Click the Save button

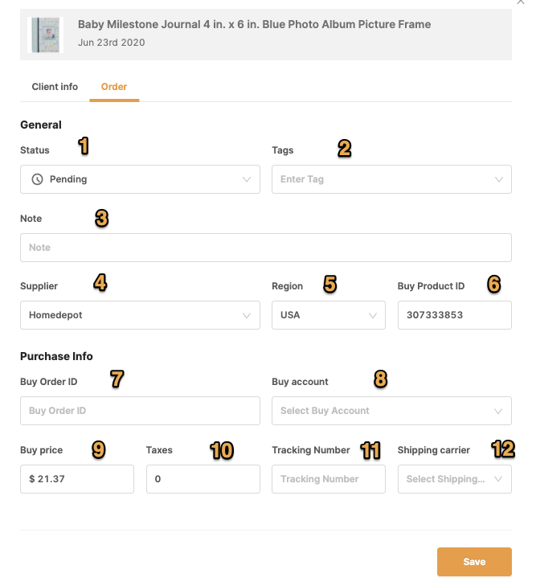474,562
